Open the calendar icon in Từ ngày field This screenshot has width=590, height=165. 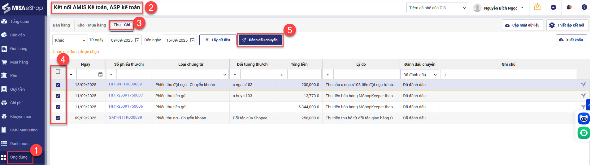(x=137, y=40)
